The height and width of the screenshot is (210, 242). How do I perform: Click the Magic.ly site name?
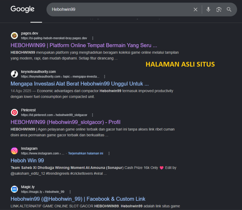(x=28, y=187)
